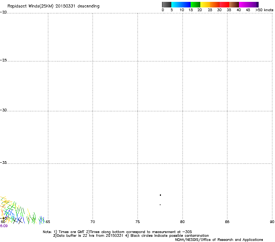Click the '70' longitude axis label

93,222
